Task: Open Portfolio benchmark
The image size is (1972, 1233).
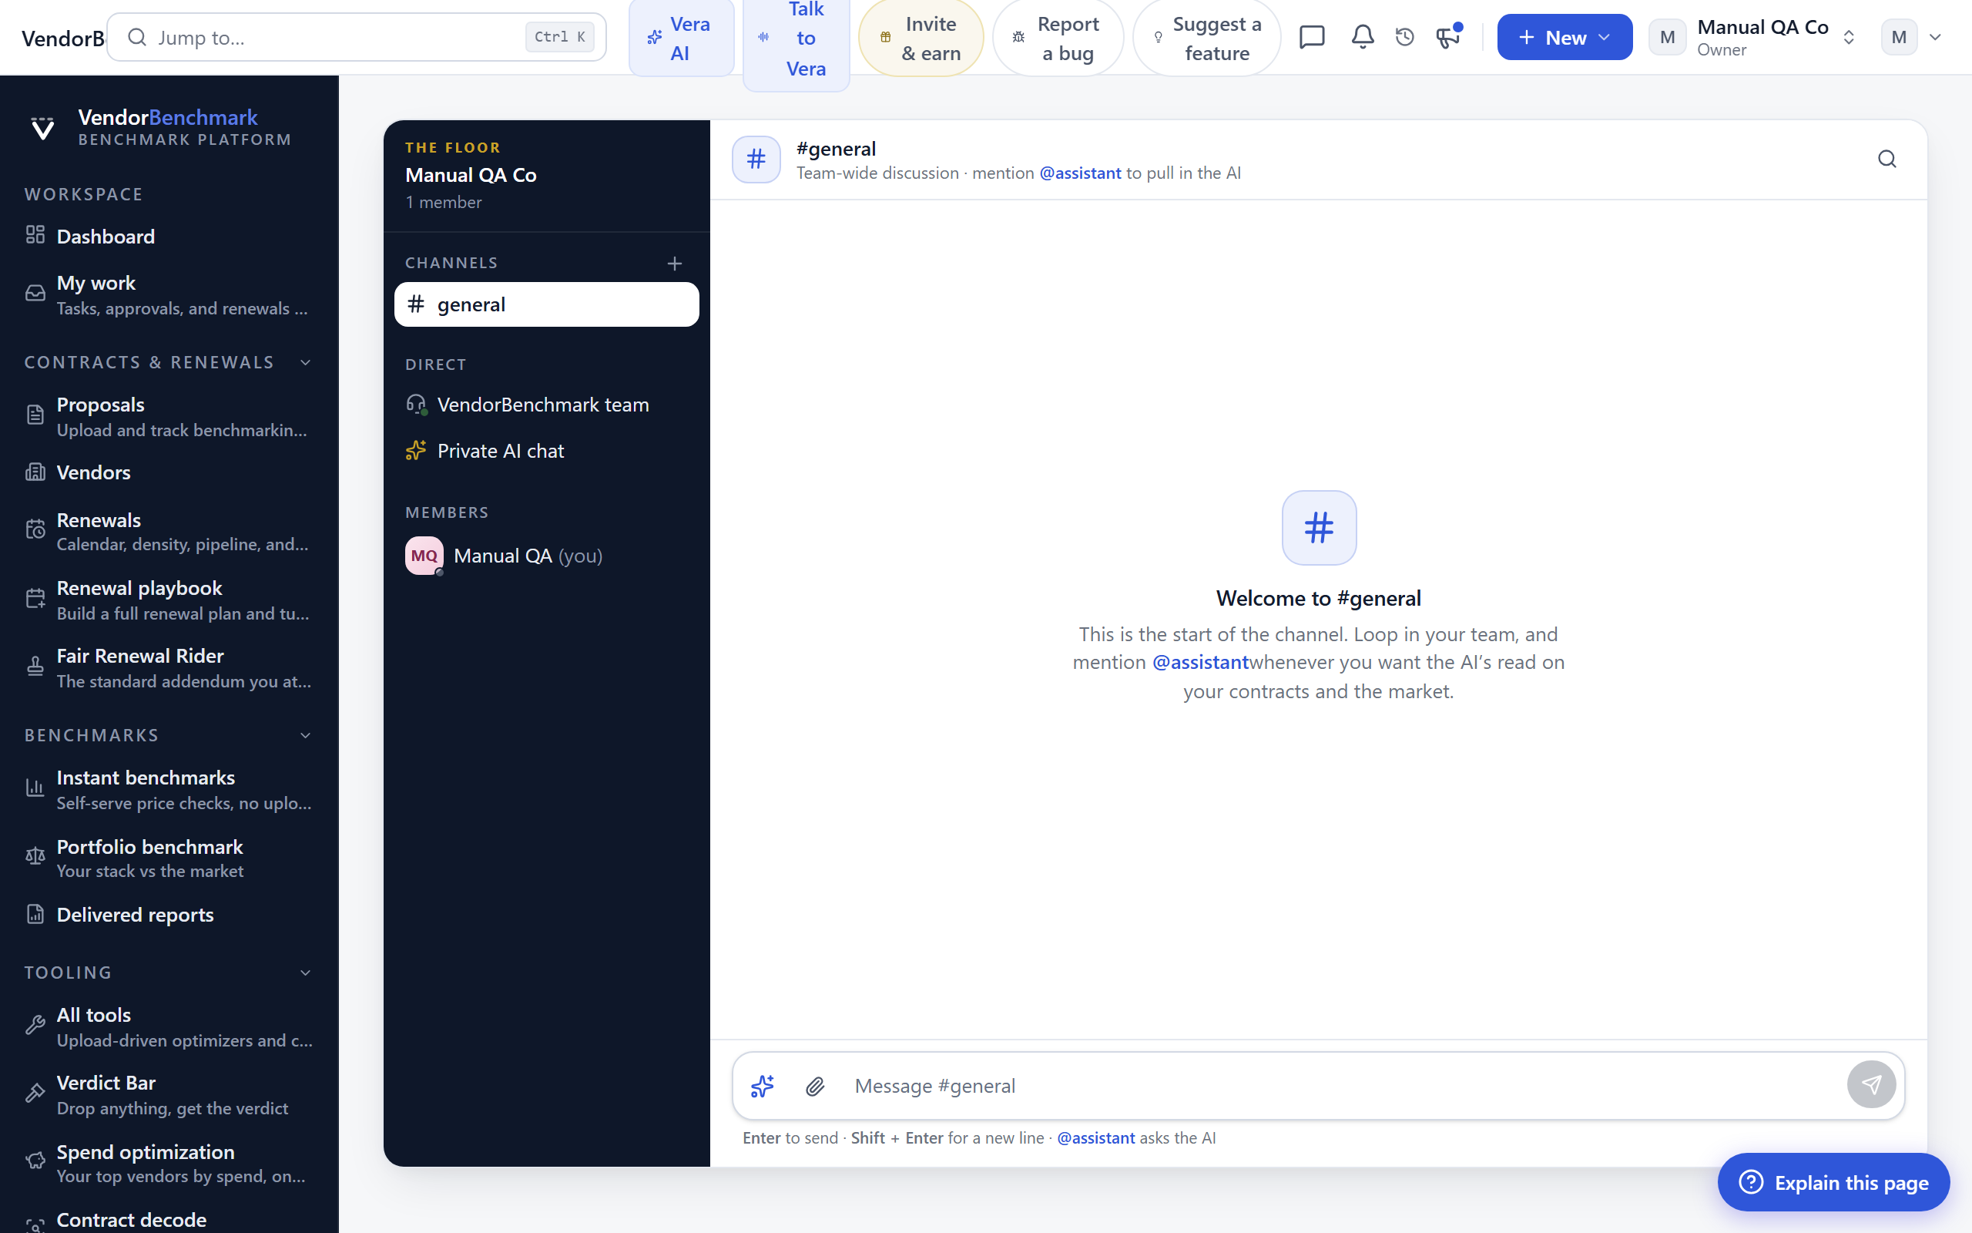Action: [169, 858]
